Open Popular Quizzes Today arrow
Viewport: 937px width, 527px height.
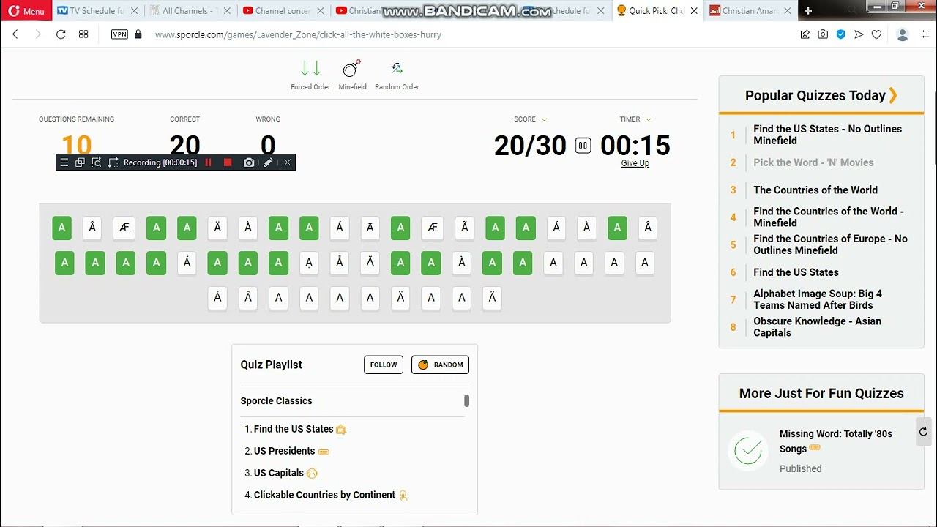(892, 95)
